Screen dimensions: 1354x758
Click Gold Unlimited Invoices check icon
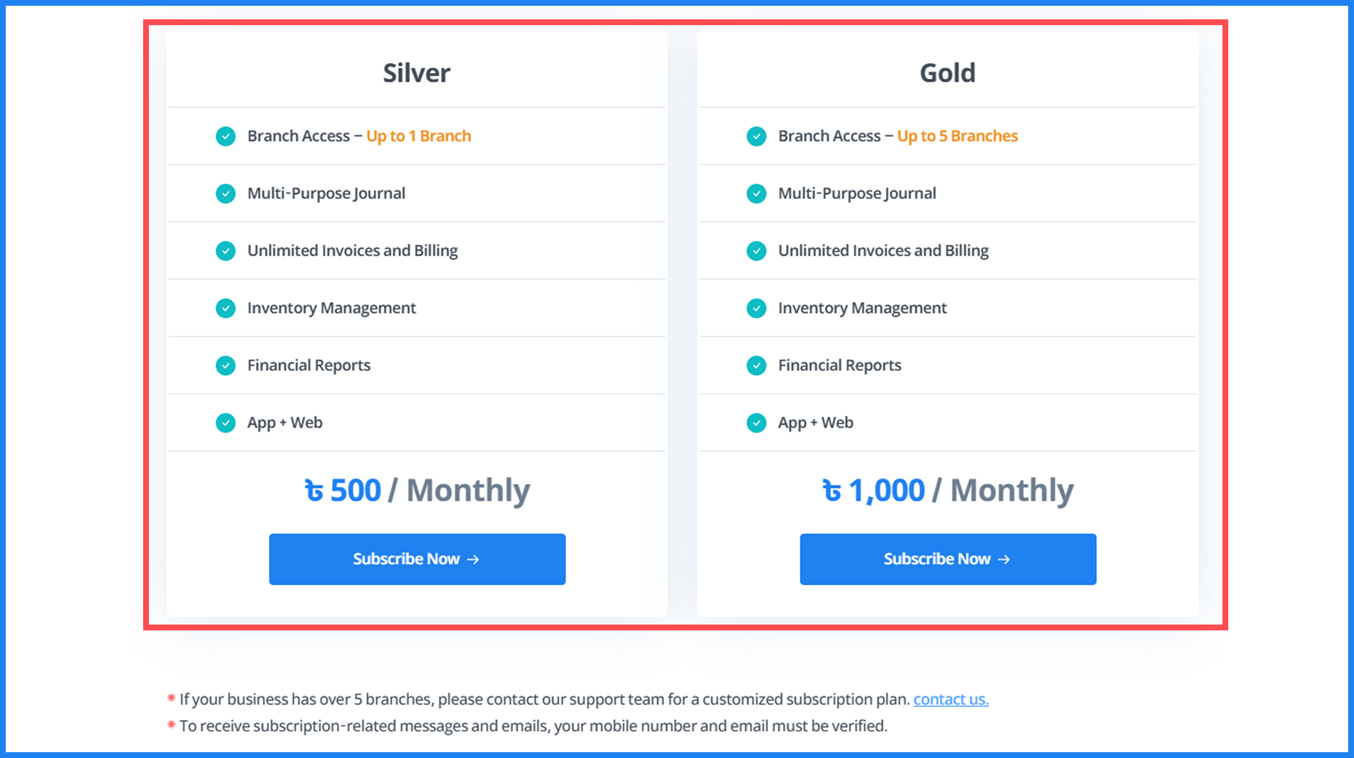pos(756,251)
